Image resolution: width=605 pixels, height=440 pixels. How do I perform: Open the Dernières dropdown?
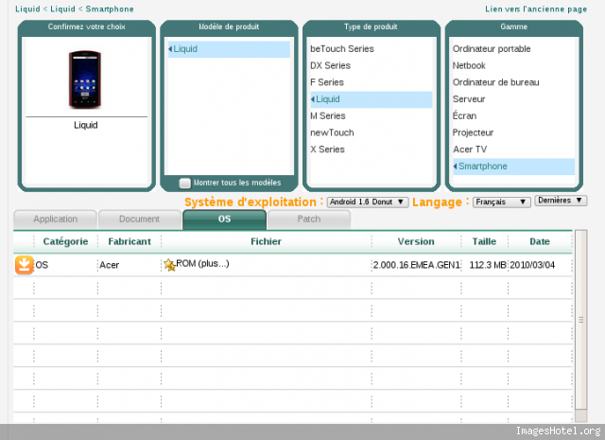[561, 201]
